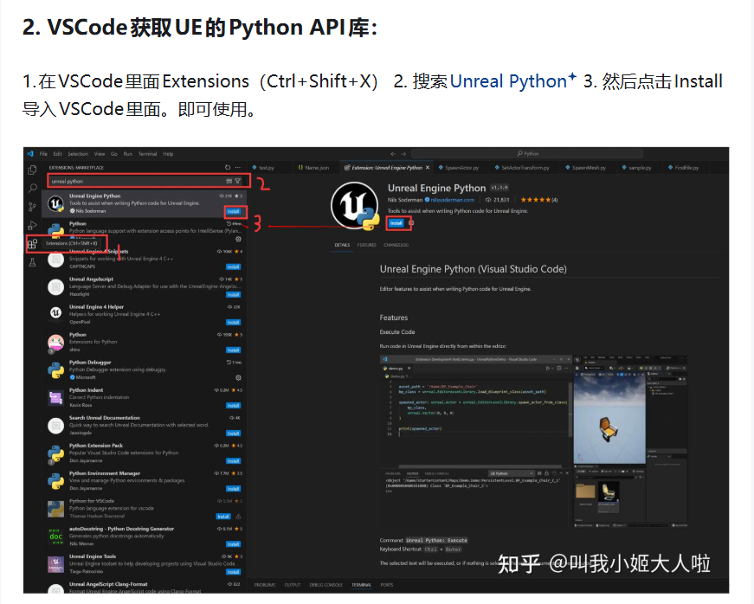Open the Run and Debug icon in activity bar
Screen dimensions: 754x604
(32, 225)
